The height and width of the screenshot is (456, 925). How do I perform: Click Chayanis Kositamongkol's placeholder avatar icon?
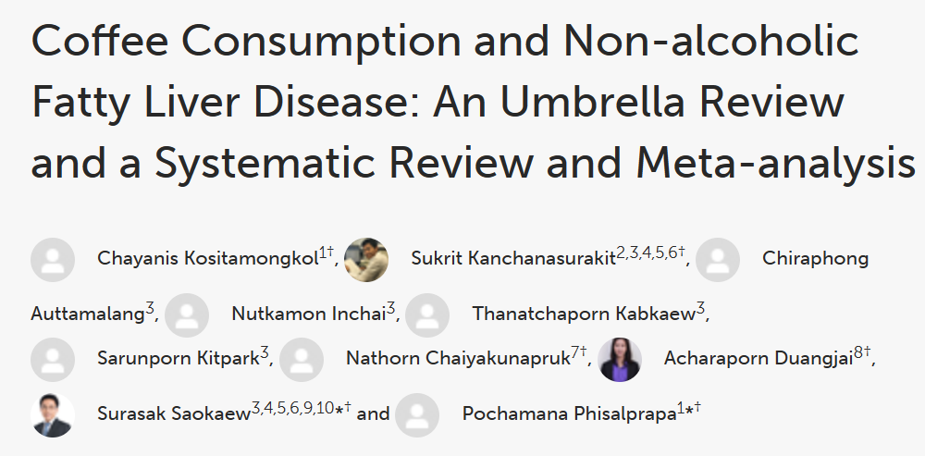[x=53, y=259]
